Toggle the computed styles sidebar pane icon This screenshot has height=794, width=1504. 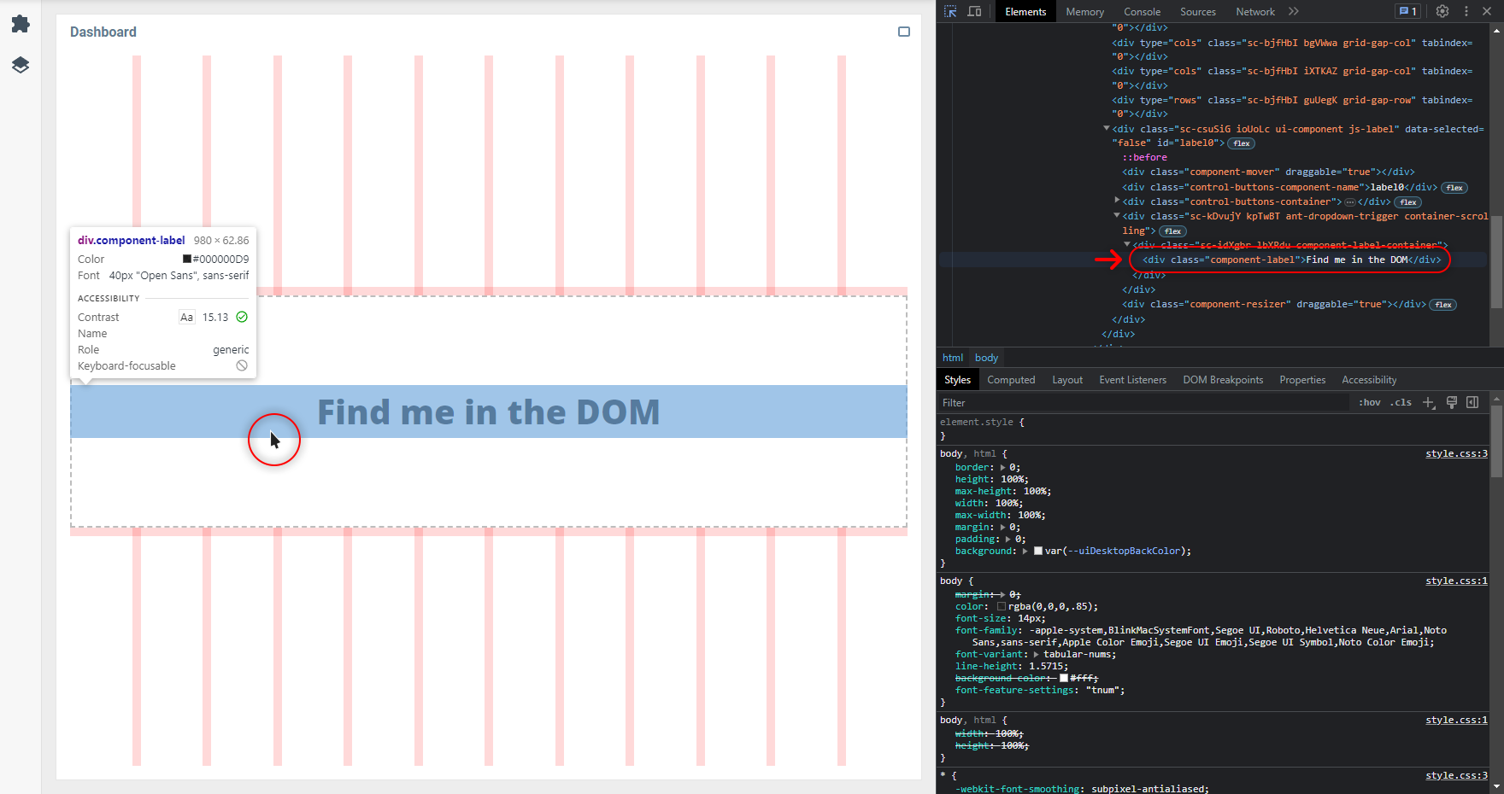pyautogui.click(x=1472, y=402)
